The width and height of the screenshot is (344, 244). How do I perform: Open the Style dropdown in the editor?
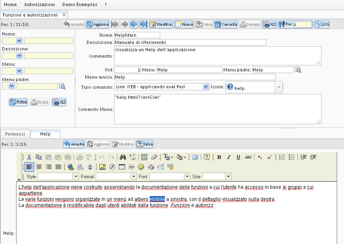click(x=76, y=176)
